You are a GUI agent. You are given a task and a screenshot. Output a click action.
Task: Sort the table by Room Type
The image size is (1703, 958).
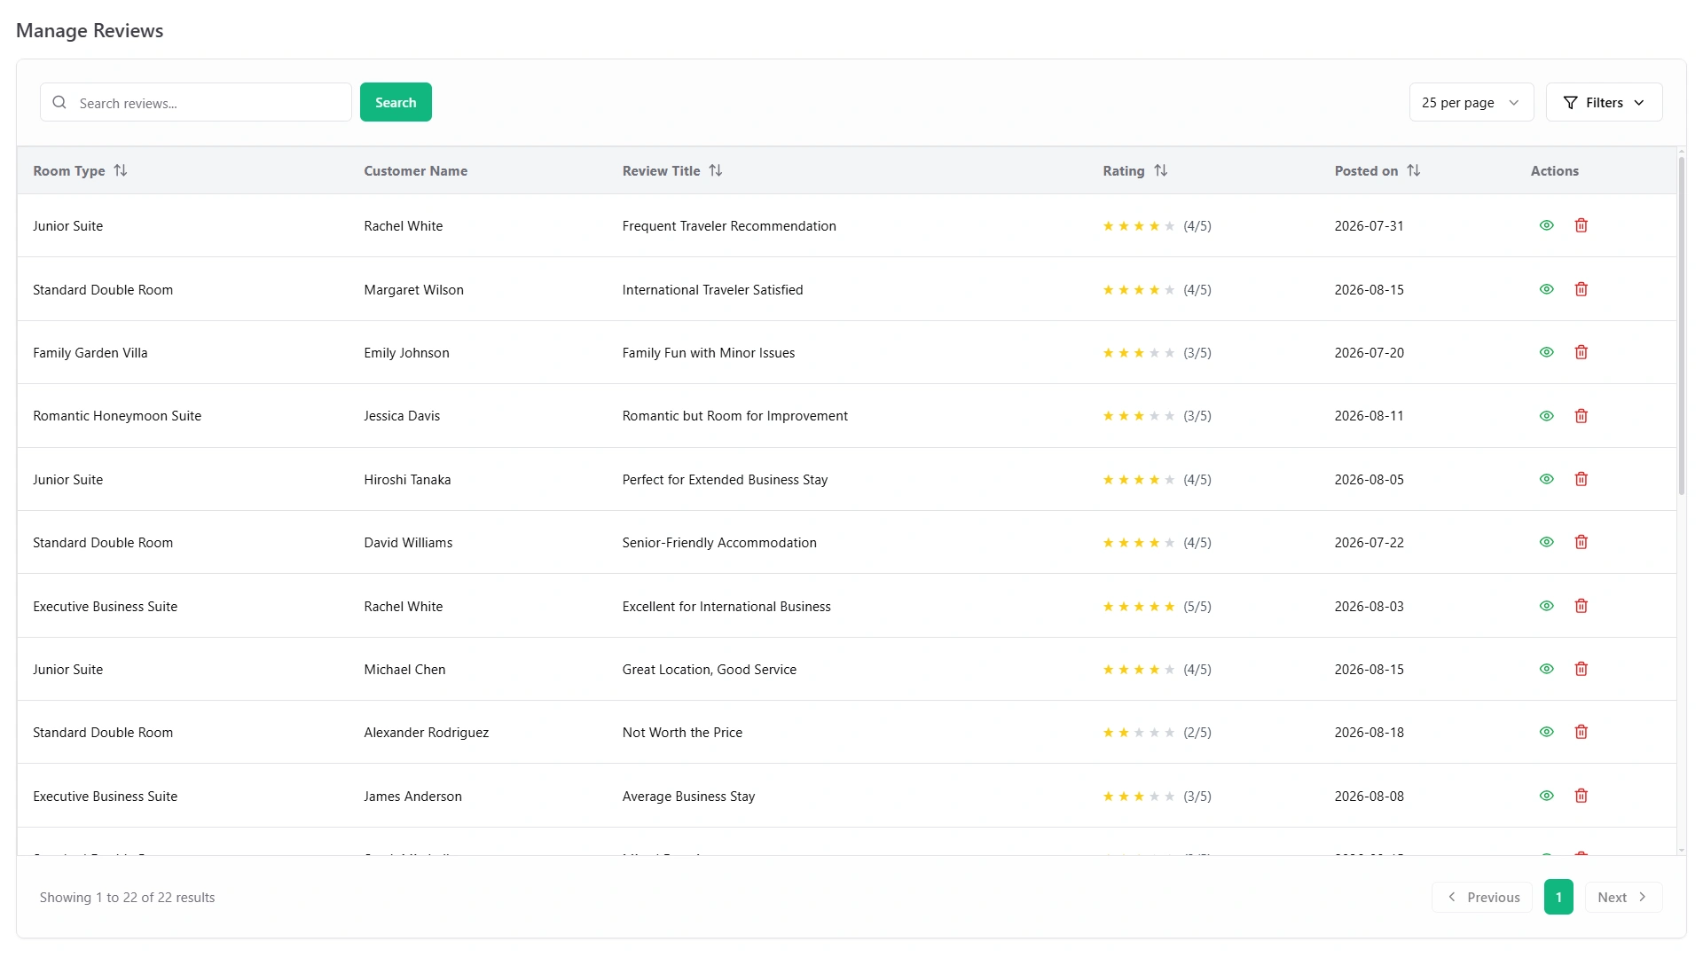[x=121, y=170]
